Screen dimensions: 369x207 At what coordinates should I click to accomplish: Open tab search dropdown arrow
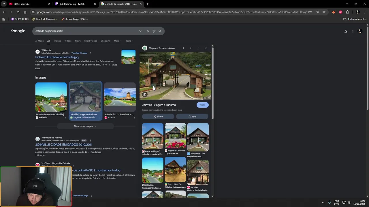[x=3, y=4]
